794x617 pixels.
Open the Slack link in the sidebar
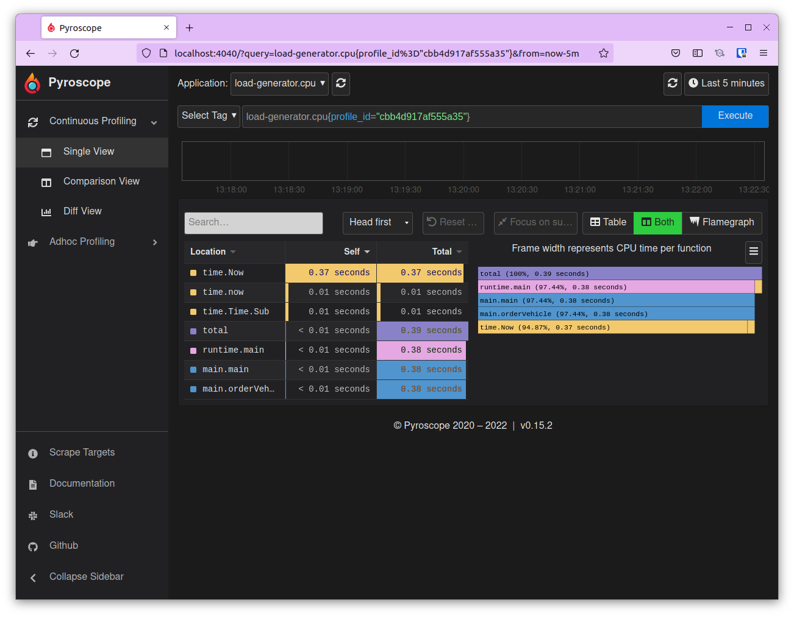click(x=61, y=515)
